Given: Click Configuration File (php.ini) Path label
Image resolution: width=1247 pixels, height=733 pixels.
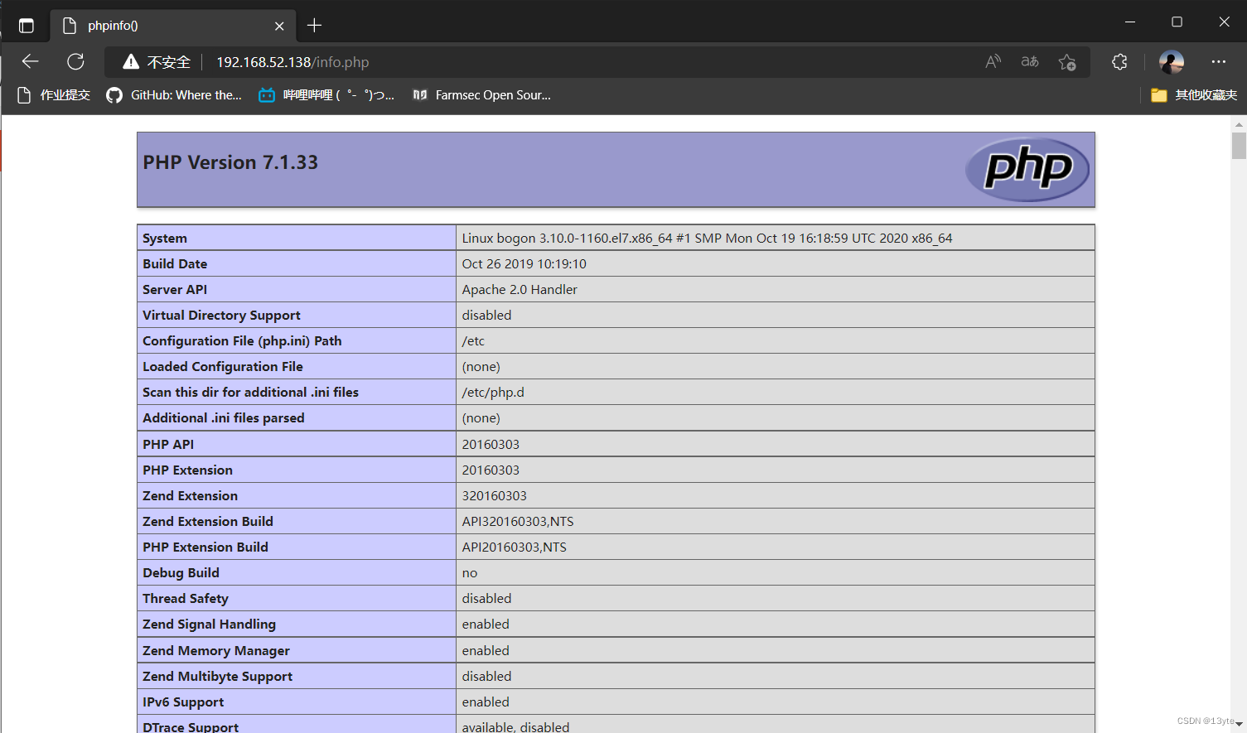Looking at the screenshot, I should (242, 340).
